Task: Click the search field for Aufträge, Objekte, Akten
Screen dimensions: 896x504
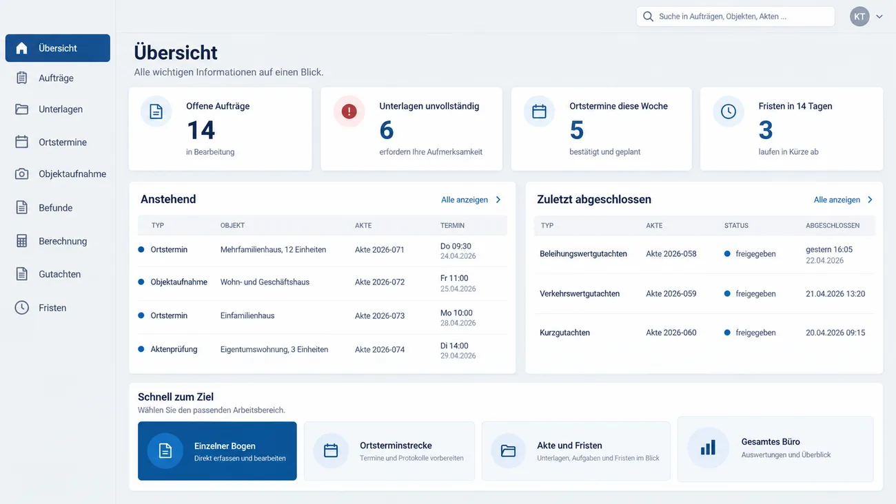Action: (x=735, y=17)
